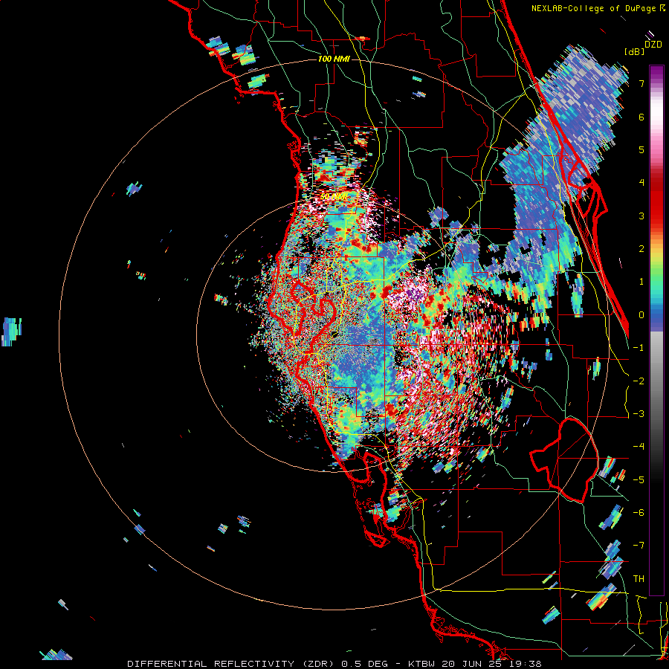Click the DIFFERENTIAL REFLECTIVITY (ZDR) caption text
The height and width of the screenshot is (669, 669).
click(231, 664)
